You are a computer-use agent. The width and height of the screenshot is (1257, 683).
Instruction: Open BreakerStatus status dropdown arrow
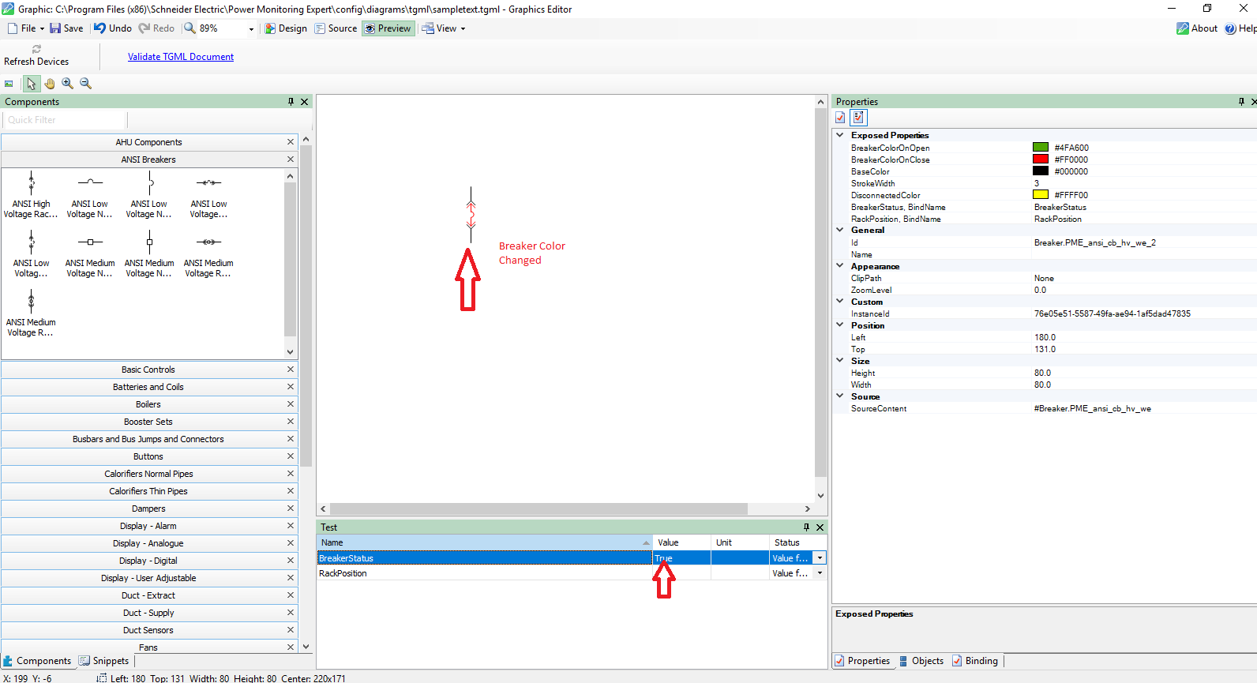click(x=820, y=558)
